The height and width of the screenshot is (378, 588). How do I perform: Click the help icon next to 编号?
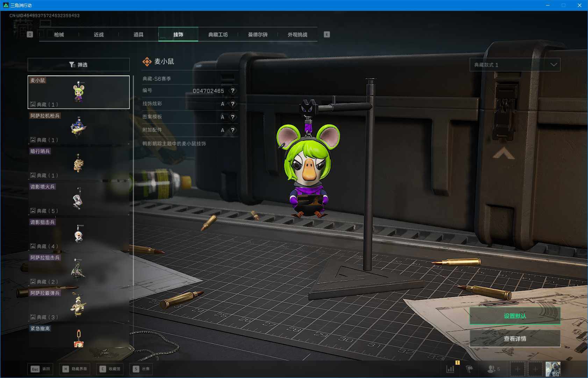tap(232, 91)
